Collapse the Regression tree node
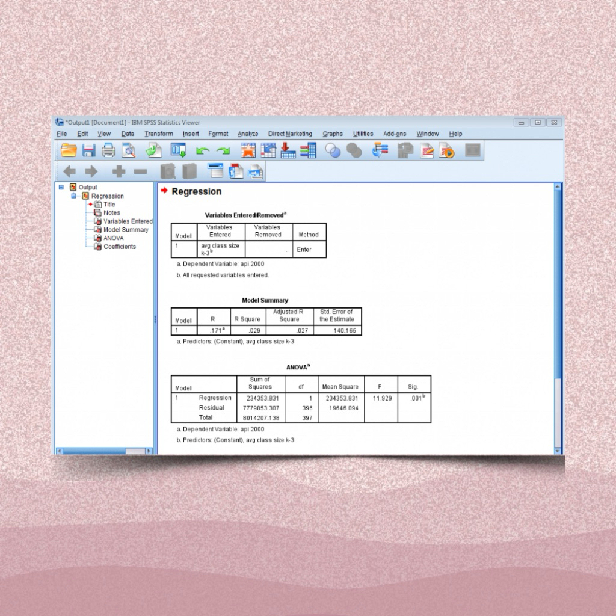The width and height of the screenshot is (616, 616). coord(73,196)
